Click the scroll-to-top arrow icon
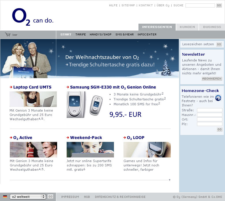Image resolution: width=225 pixels, height=201 pixels. point(170,180)
